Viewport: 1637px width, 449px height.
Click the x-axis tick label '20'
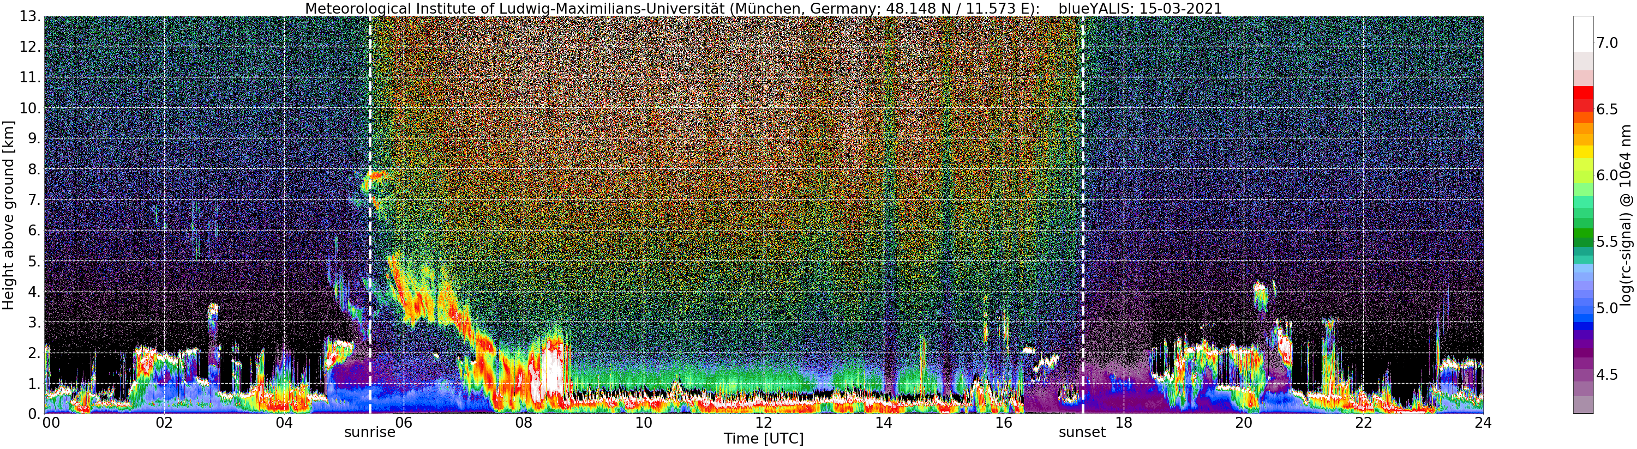pyautogui.click(x=1244, y=423)
